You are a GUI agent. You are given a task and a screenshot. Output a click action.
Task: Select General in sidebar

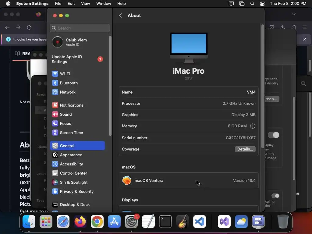(x=77, y=146)
